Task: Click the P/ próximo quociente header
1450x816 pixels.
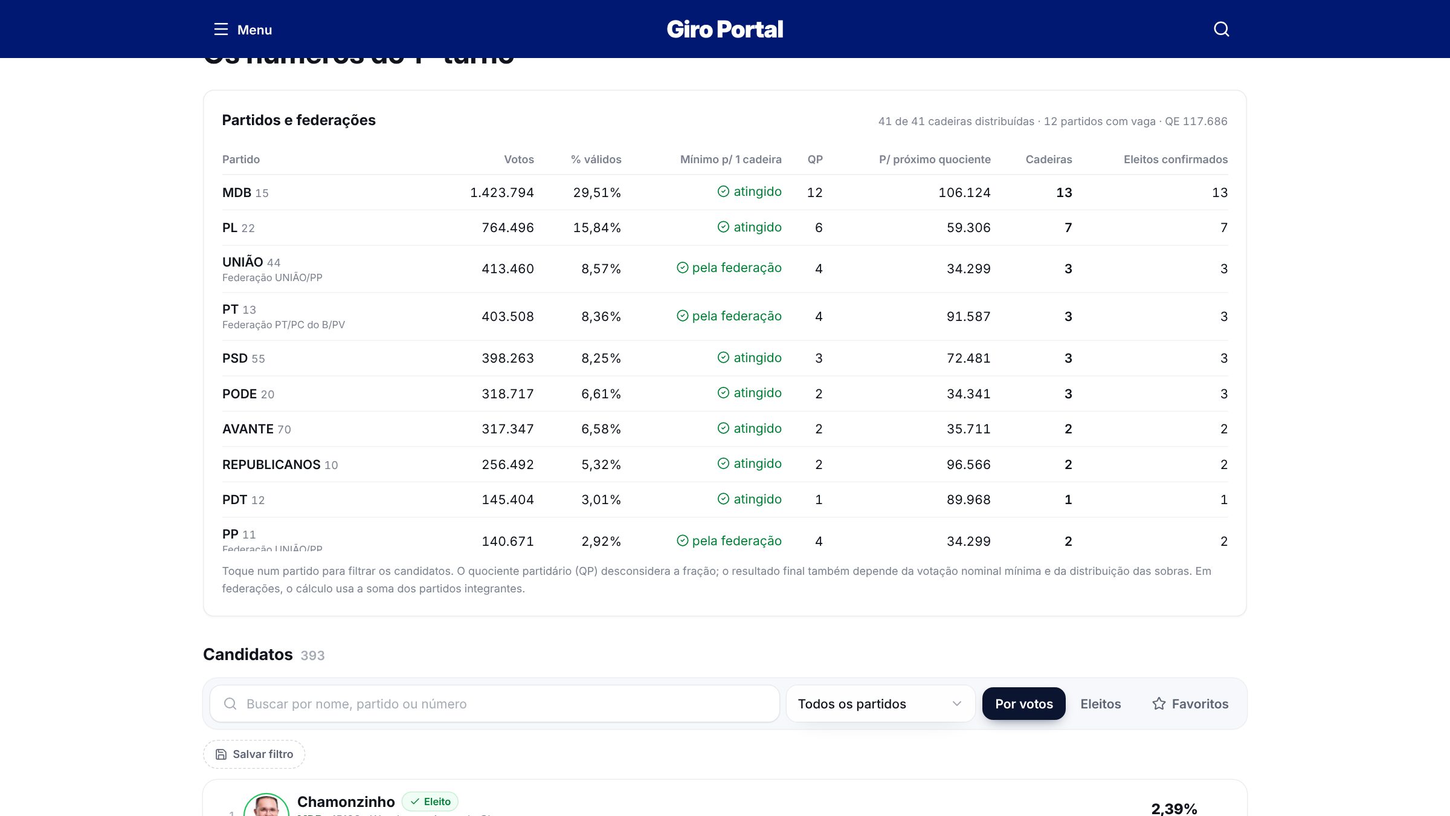Action: (935, 160)
